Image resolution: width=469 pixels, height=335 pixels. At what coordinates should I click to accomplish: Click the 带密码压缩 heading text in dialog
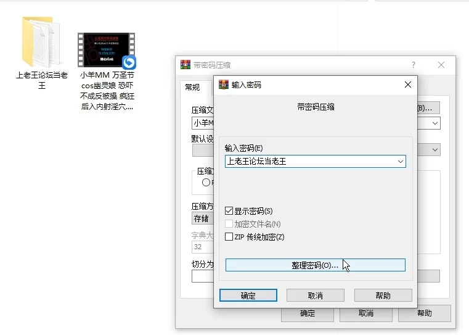point(316,107)
